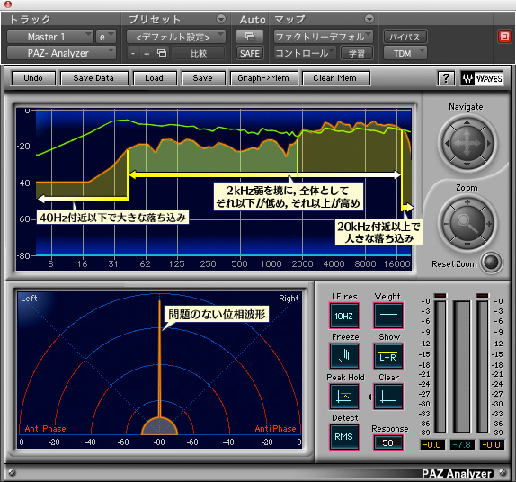Click Zoom minus on left of dial
Screen dimensions: 516x482
pyautogui.click(x=446, y=224)
